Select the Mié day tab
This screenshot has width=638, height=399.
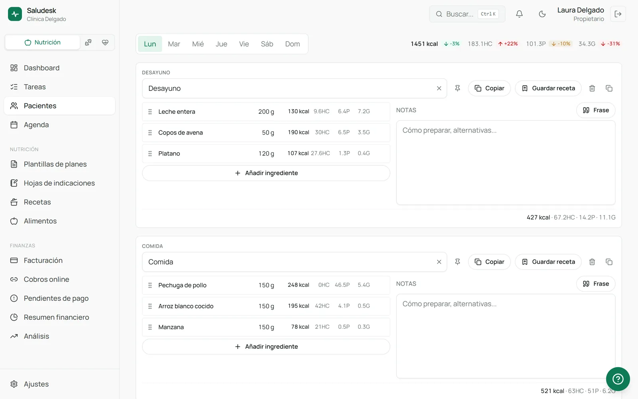pyautogui.click(x=198, y=44)
